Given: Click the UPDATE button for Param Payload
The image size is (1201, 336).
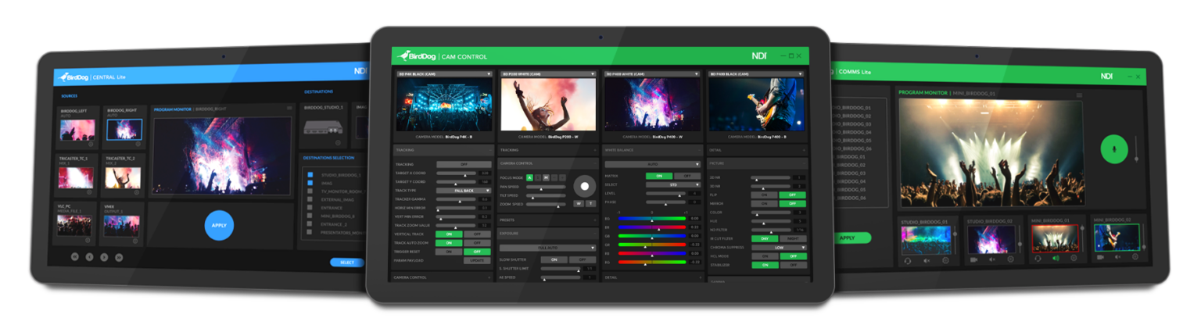Looking at the screenshot, I should [477, 260].
